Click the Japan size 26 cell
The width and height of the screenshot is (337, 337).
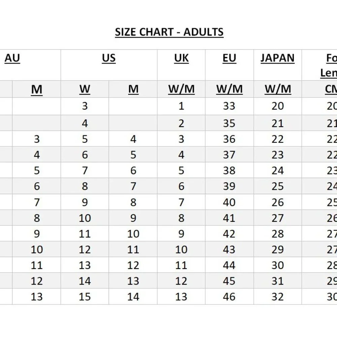click(x=277, y=202)
